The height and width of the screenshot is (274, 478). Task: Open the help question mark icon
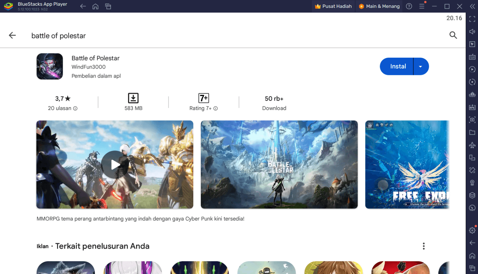pyautogui.click(x=409, y=6)
